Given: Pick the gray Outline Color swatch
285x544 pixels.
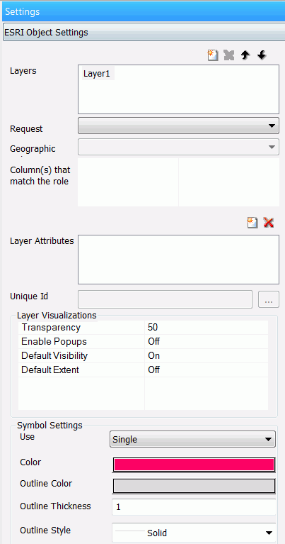Looking at the screenshot, I should point(194,486).
